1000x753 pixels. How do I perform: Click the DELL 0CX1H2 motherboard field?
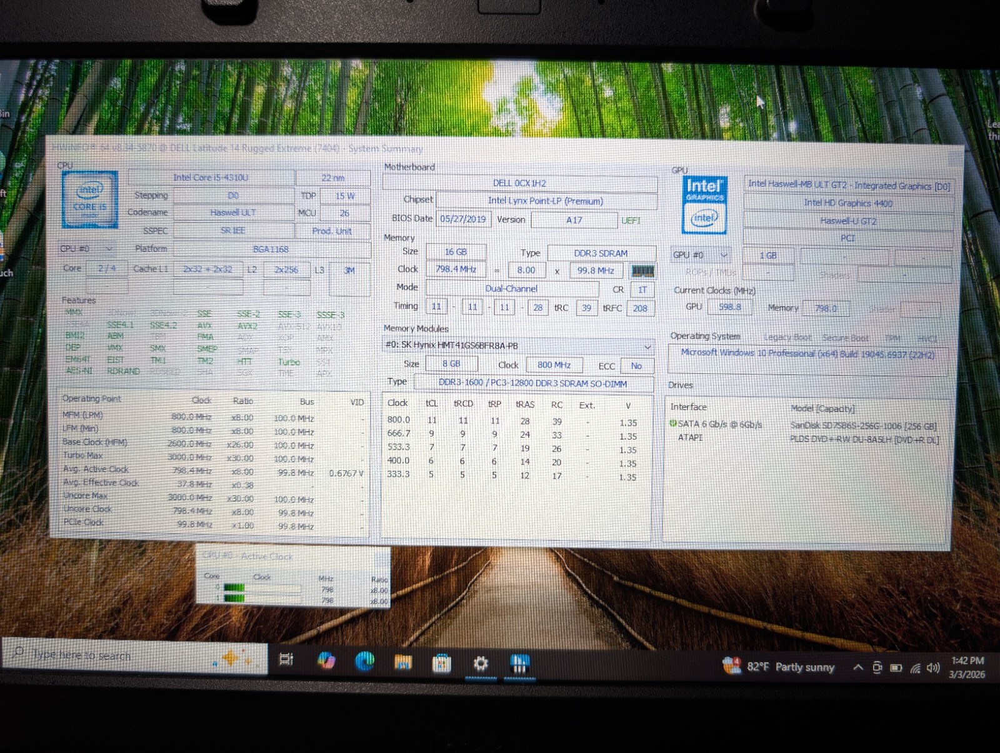519,183
